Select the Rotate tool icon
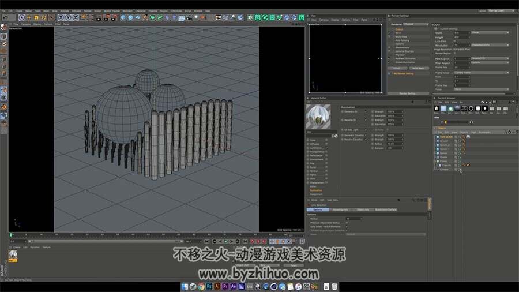This screenshot has width=519, height=292. [44, 17]
